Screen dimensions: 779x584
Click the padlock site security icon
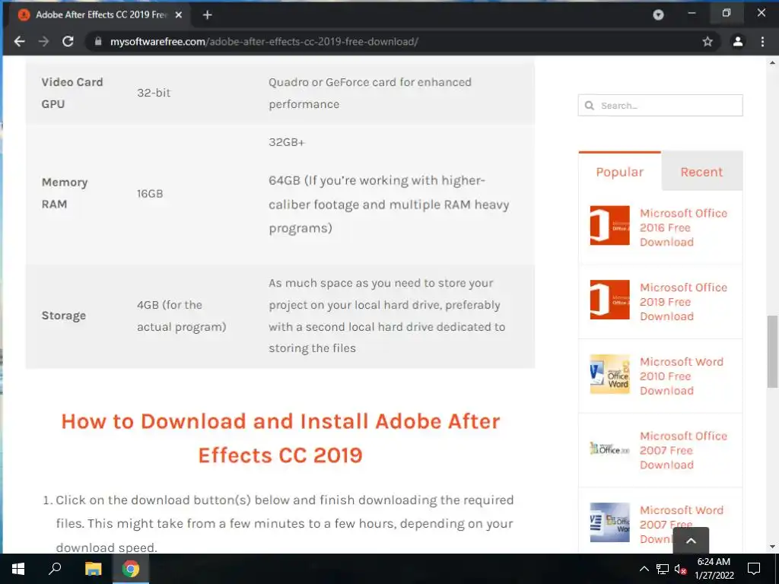98,42
